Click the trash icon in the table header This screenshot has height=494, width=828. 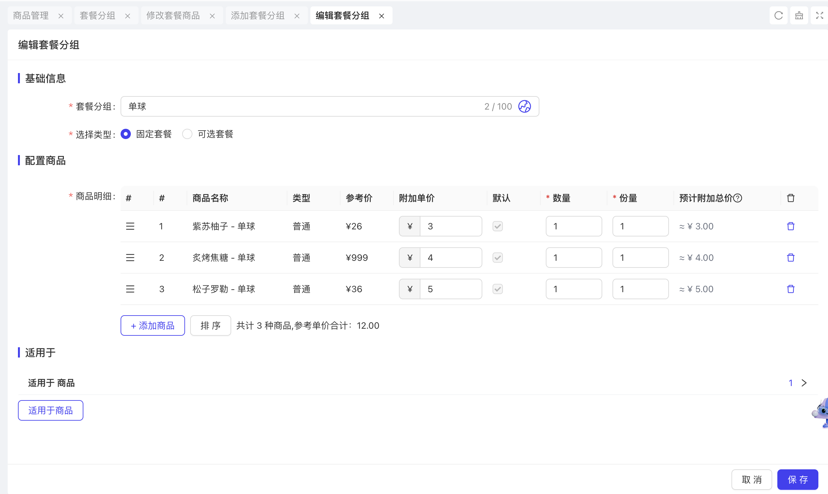pyautogui.click(x=790, y=198)
